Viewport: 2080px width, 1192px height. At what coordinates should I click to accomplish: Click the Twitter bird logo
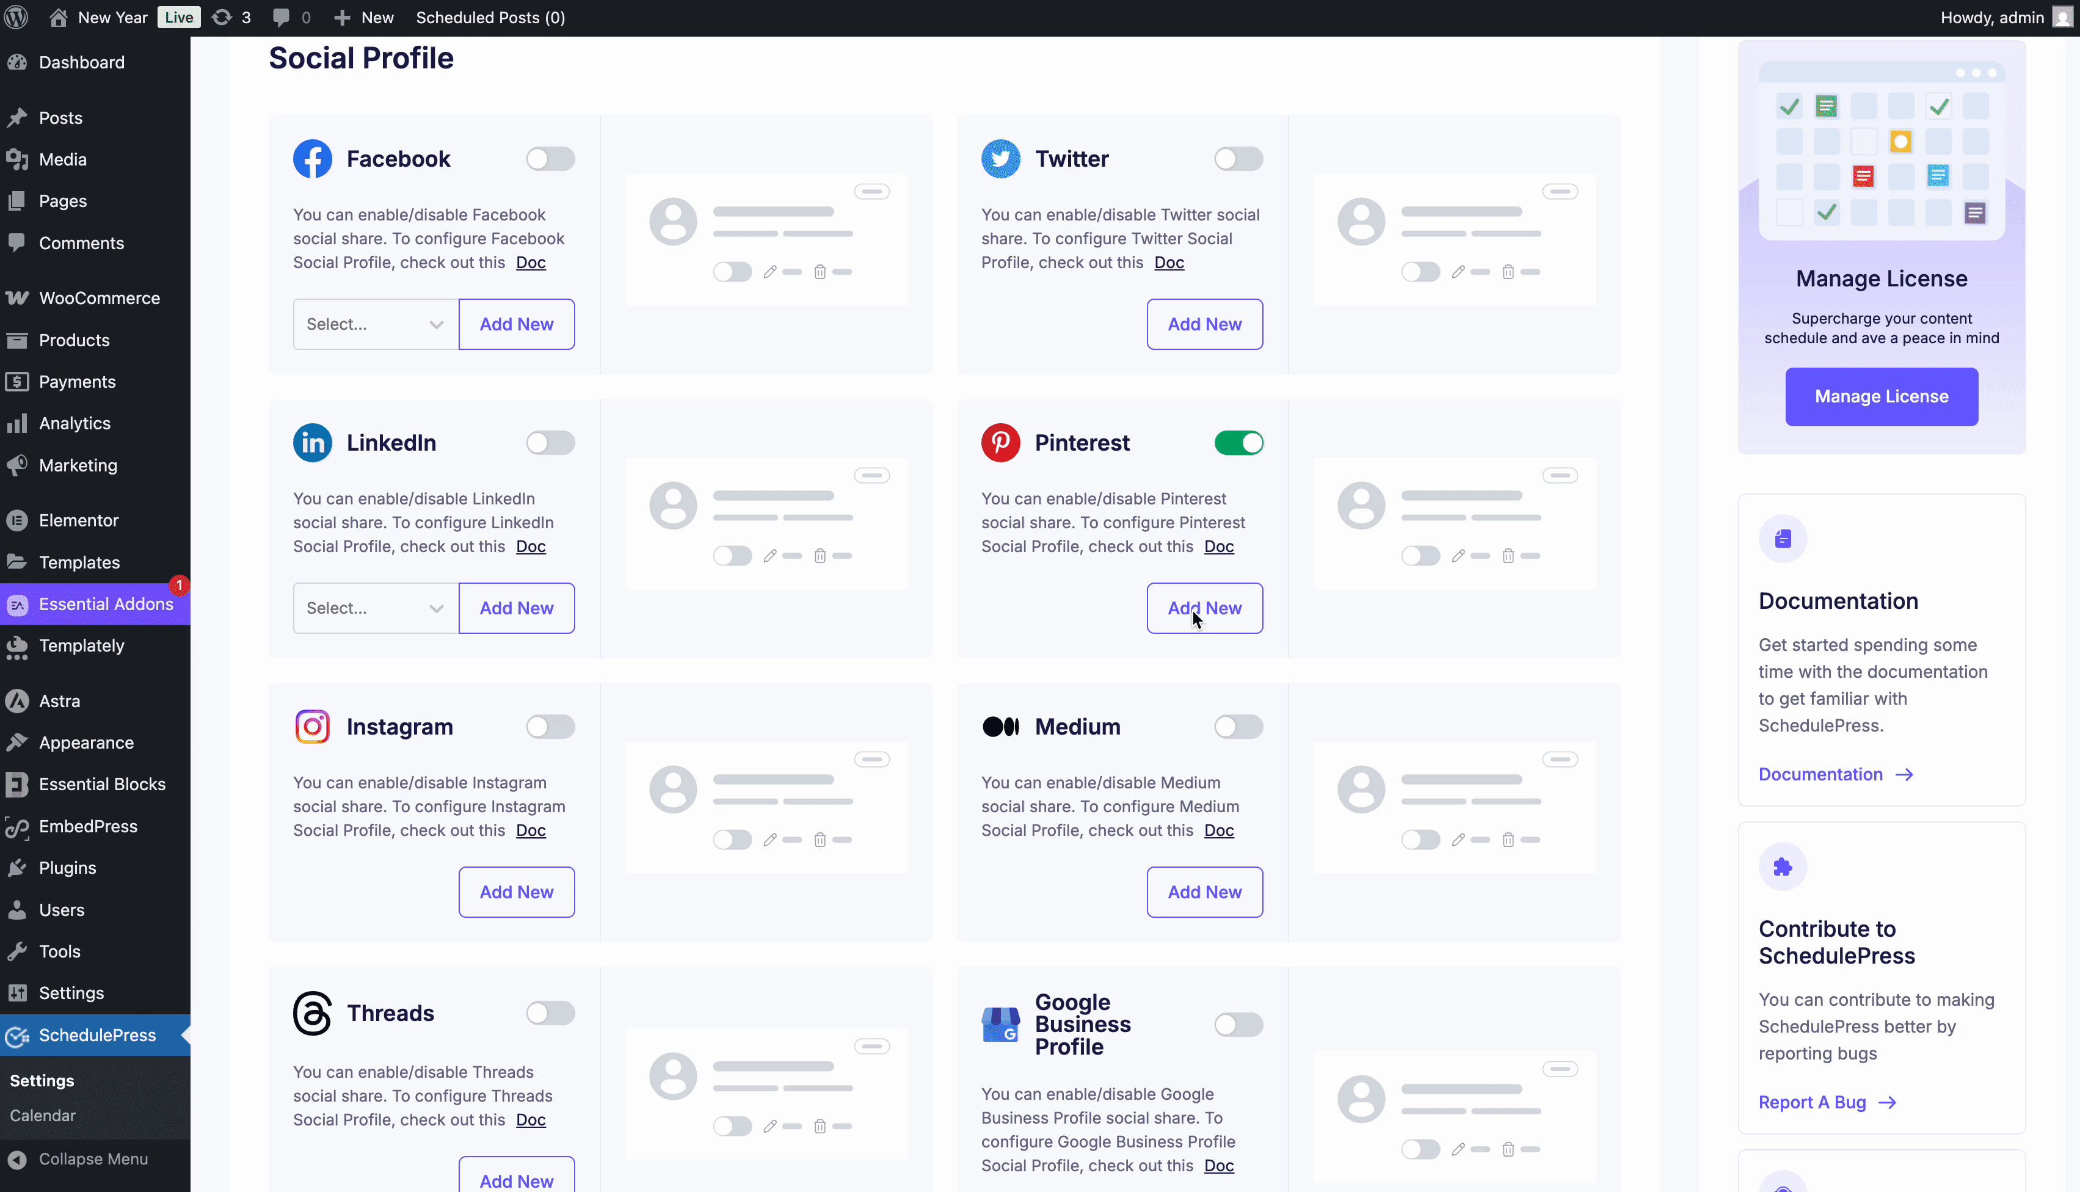tap(1000, 159)
